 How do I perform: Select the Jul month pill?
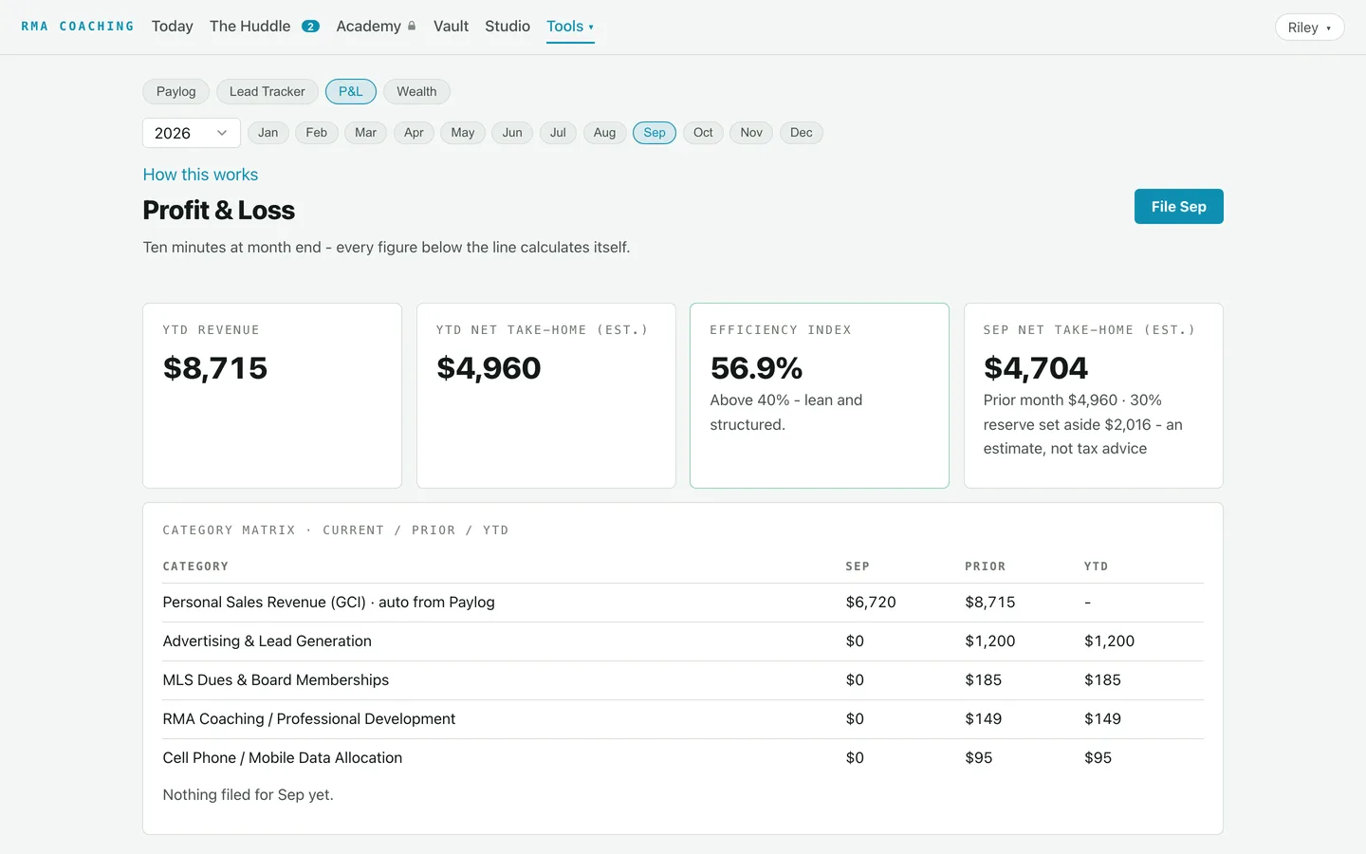point(558,133)
